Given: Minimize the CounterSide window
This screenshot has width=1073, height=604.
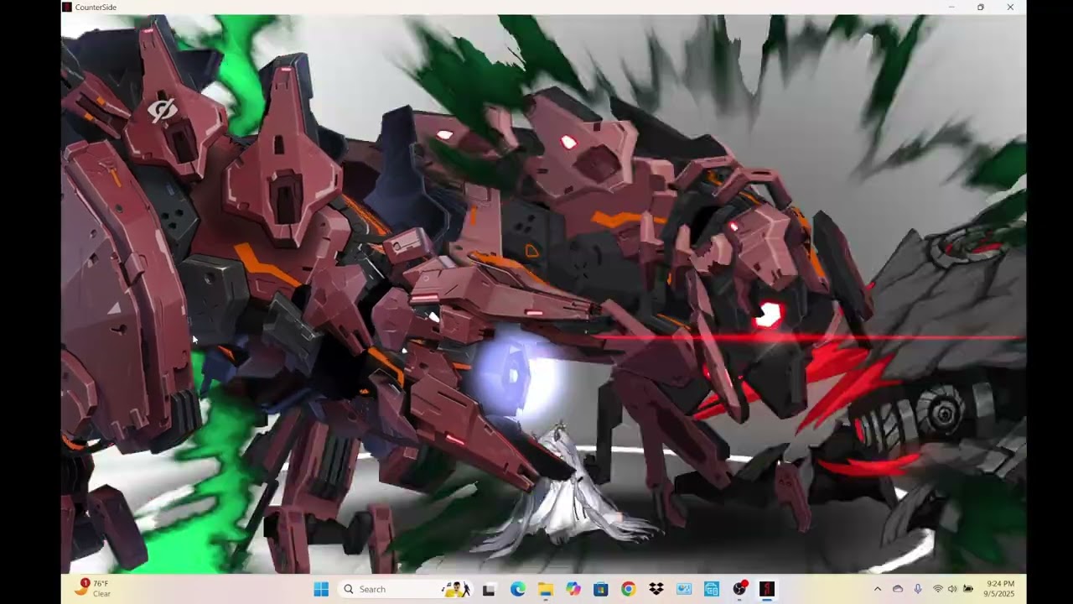Looking at the screenshot, I should (x=951, y=7).
